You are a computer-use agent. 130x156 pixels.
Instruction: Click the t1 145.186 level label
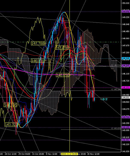click(116, 90)
